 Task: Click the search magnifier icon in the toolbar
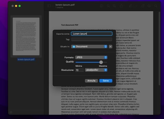[x=156, y=6]
